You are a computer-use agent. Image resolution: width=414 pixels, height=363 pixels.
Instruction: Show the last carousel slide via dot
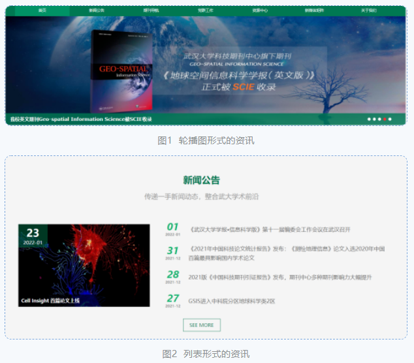(x=390, y=119)
